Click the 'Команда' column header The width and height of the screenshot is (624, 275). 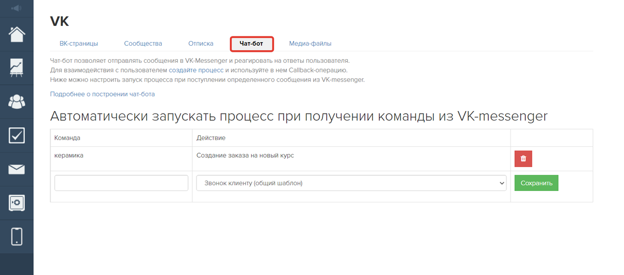click(x=121, y=138)
